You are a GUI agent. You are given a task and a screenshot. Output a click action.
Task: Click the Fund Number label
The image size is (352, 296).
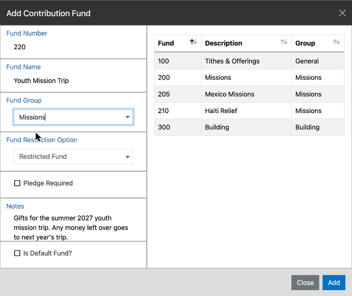click(27, 33)
